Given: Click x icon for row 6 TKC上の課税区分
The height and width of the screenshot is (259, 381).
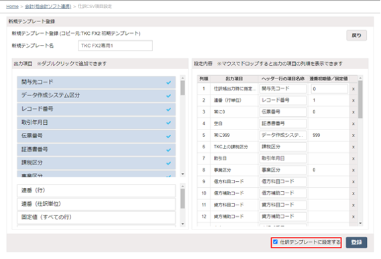Looking at the screenshot, I should point(353,147).
